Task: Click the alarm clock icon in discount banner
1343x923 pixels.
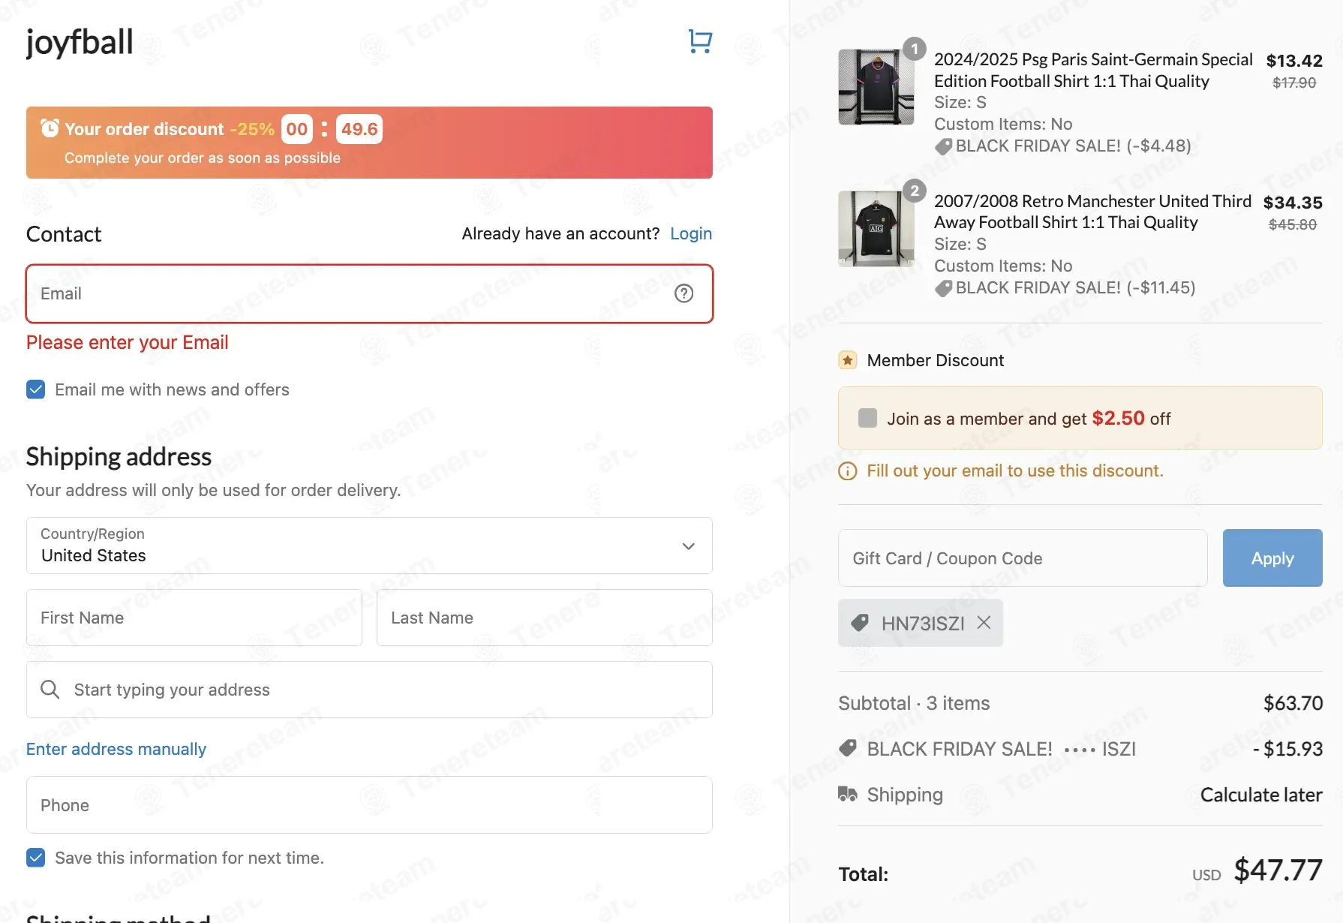Action: pyautogui.click(x=50, y=128)
